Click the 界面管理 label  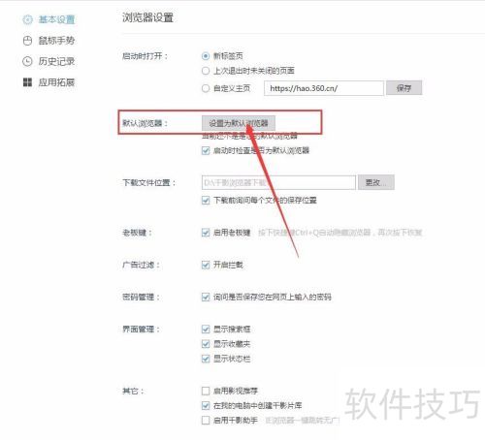coord(141,330)
